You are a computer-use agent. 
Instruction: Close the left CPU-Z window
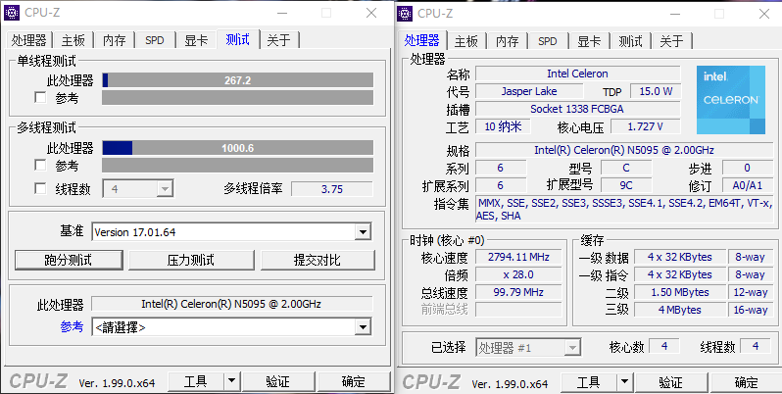(371, 13)
